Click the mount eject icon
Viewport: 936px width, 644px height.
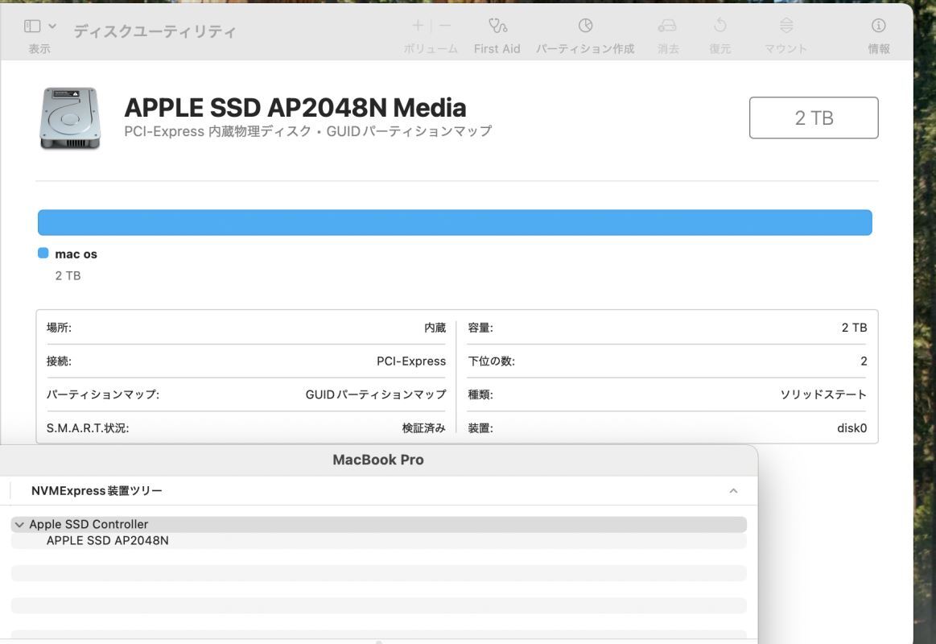[x=786, y=25]
